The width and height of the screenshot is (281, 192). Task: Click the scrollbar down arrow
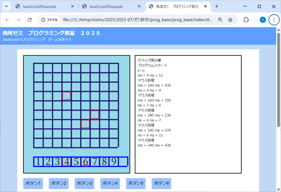coord(278,190)
